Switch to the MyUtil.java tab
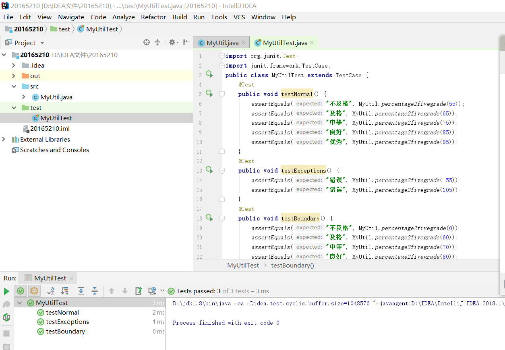The height and width of the screenshot is (350, 505). point(222,43)
